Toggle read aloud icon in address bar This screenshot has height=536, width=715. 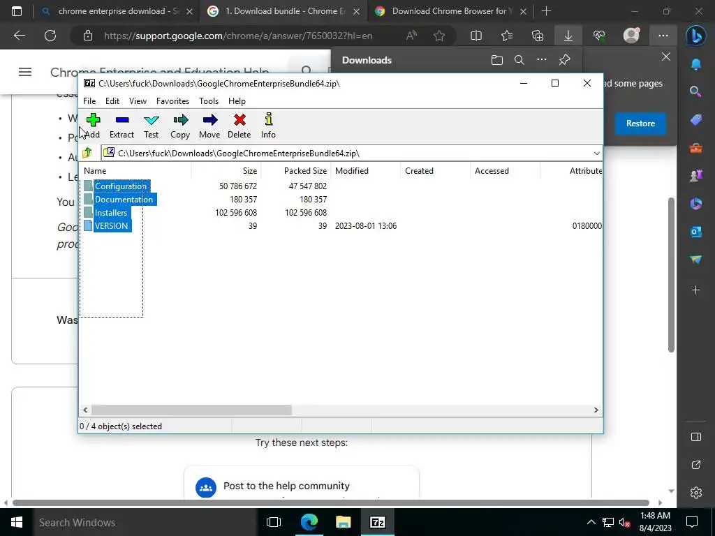click(x=411, y=36)
